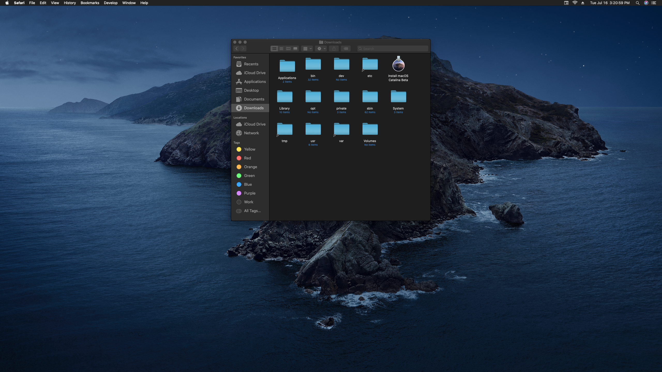The width and height of the screenshot is (662, 372).
Task: Click the back navigation arrow
Action: [x=236, y=49]
